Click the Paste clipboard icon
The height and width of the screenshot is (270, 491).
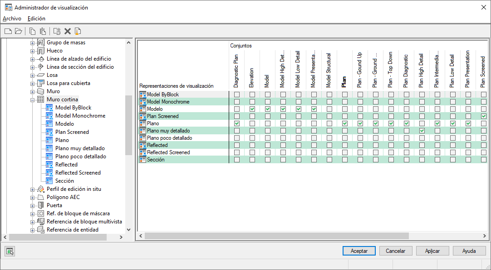43,31
